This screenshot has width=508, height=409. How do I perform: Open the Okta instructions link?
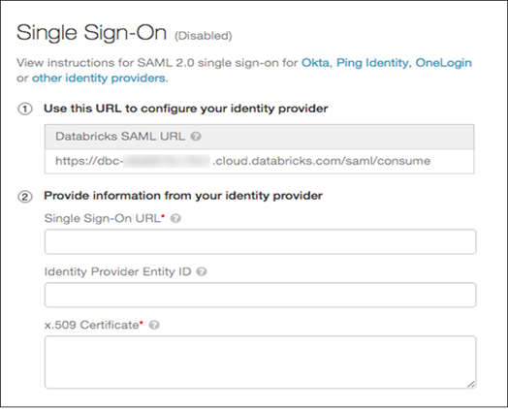pos(315,62)
